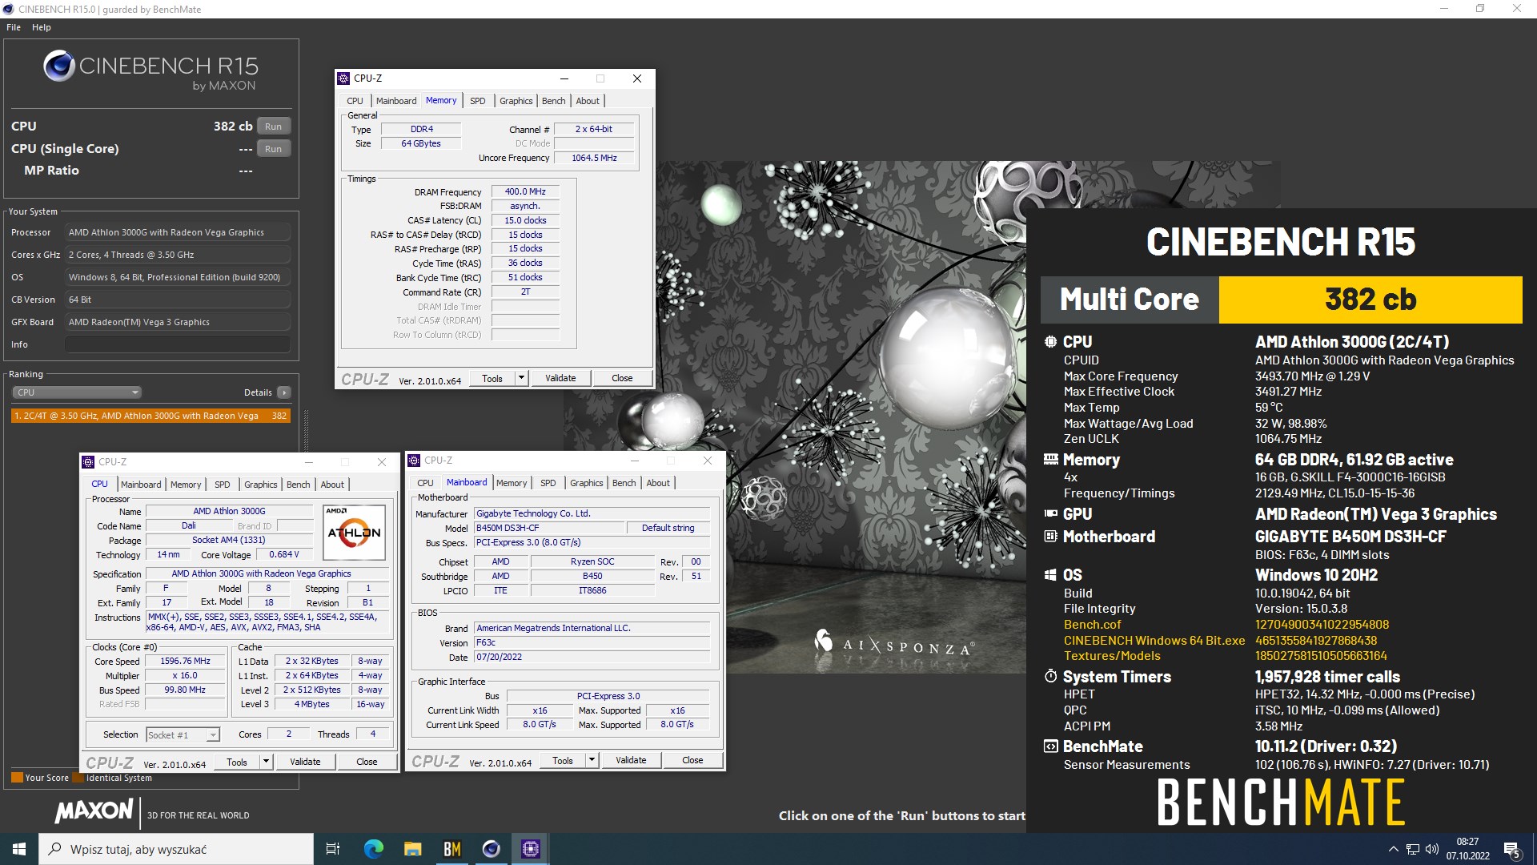Open Bench tab in Memory CPU-Z window
Image resolution: width=1537 pixels, height=865 pixels.
tap(554, 101)
